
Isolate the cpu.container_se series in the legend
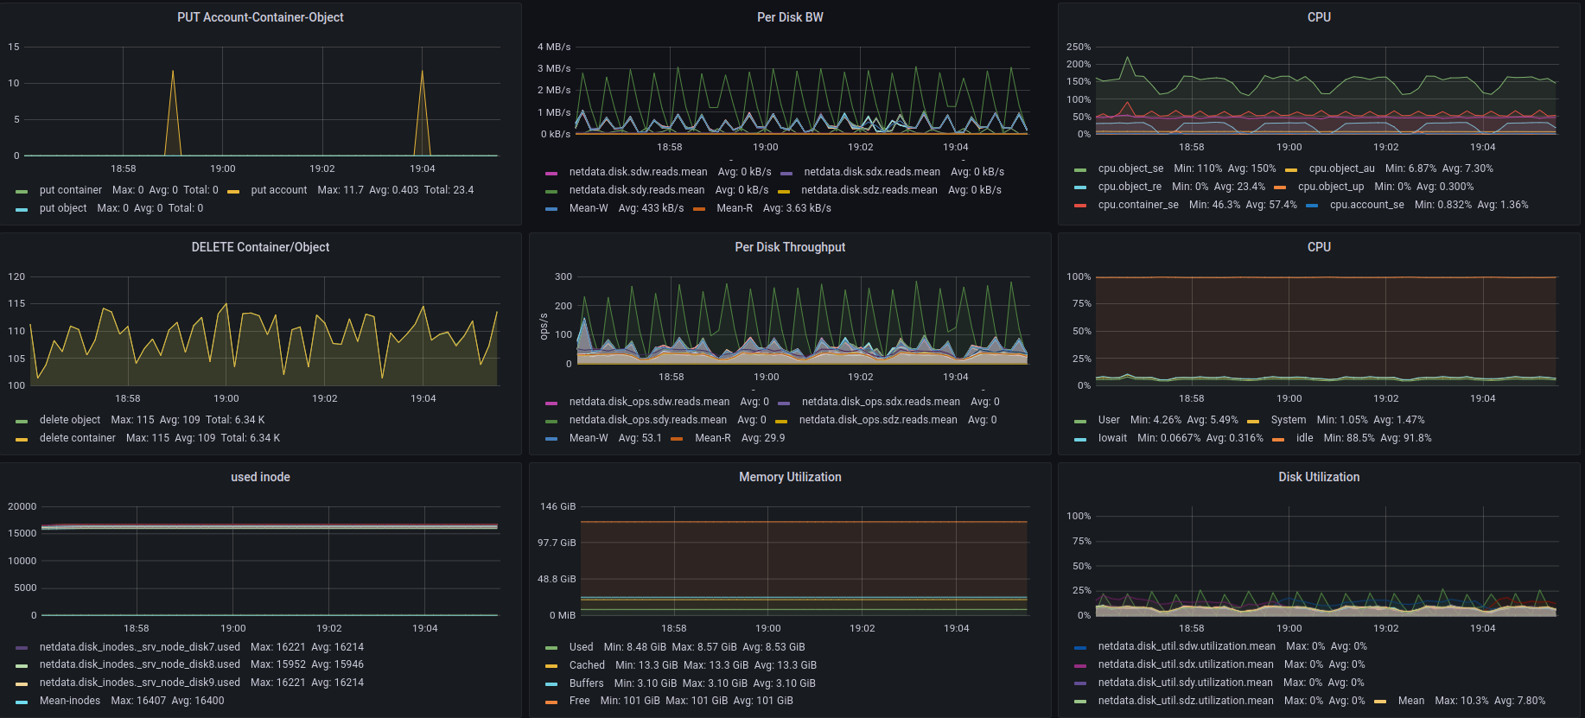click(1138, 205)
